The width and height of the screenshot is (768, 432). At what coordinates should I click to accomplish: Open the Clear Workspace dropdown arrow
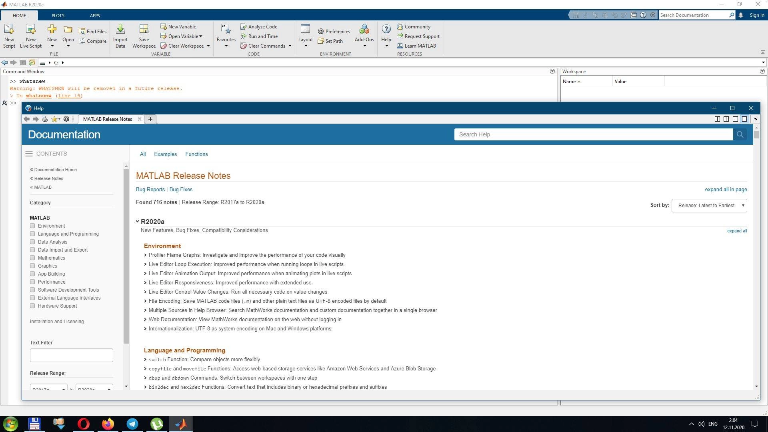pyautogui.click(x=208, y=46)
